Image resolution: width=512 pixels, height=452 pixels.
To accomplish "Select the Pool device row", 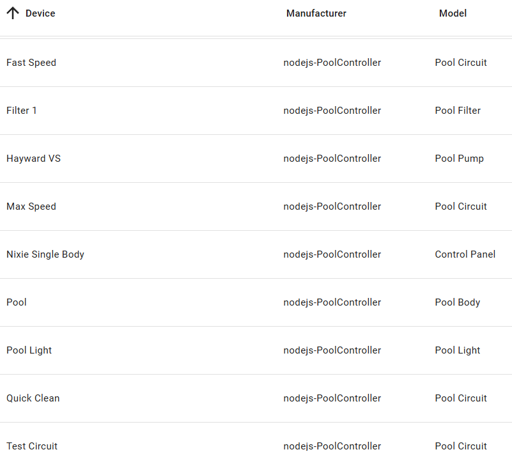I will (x=17, y=302).
